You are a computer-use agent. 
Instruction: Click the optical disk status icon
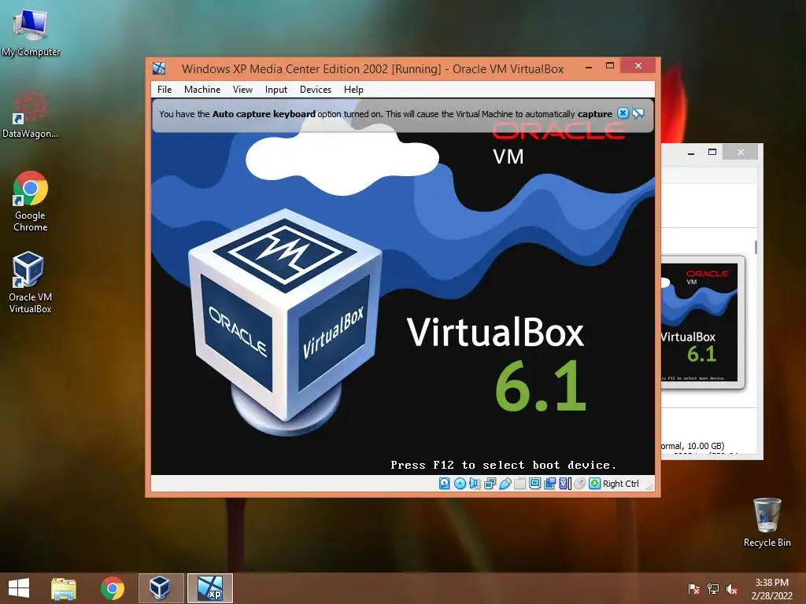pos(460,484)
